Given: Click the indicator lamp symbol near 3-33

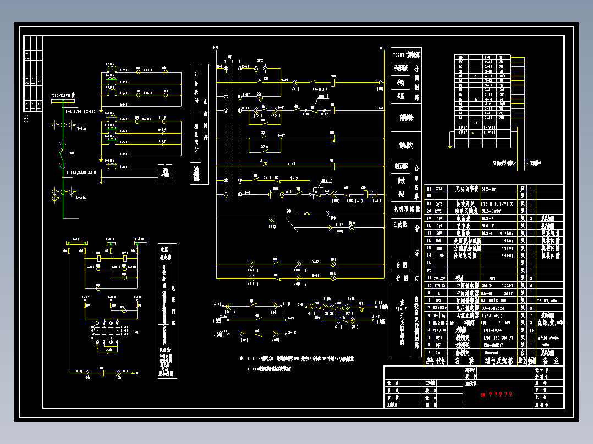Looking at the screenshot, I should (333, 264).
